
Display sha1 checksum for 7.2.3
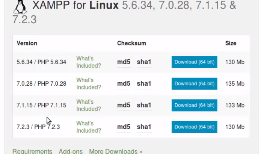coord(144,127)
